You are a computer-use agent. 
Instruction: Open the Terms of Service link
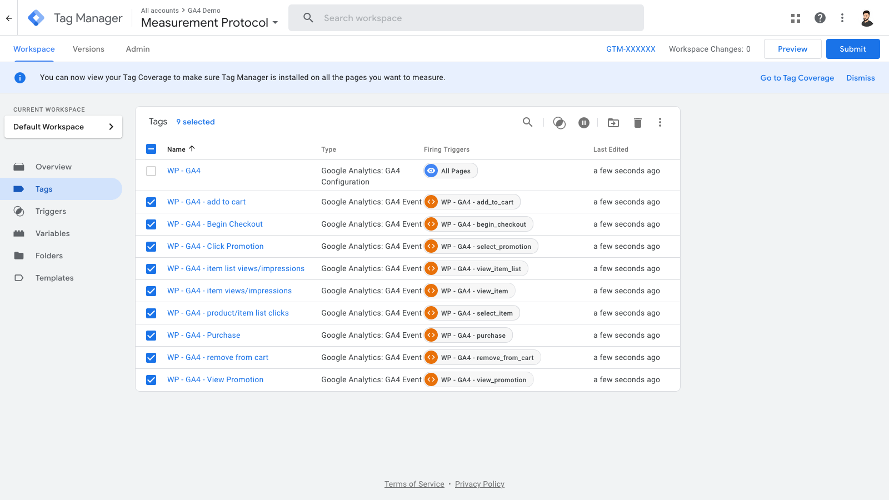click(x=414, y=484)
